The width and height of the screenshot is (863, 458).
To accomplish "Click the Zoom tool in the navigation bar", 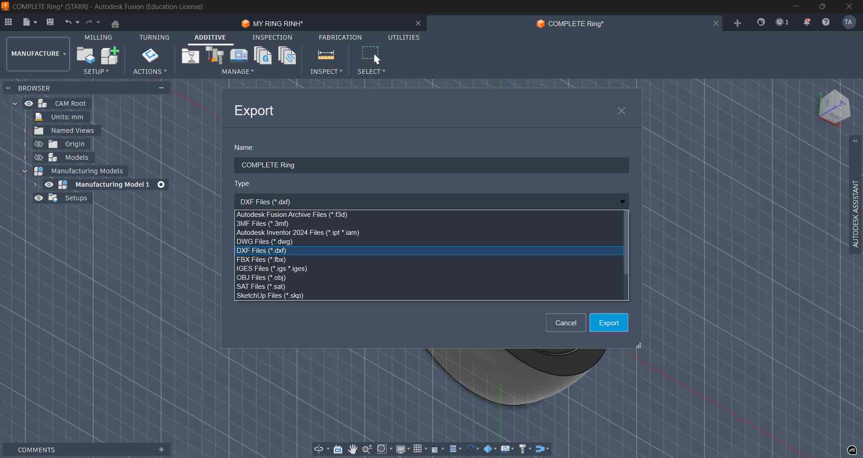I will point(367,449).
